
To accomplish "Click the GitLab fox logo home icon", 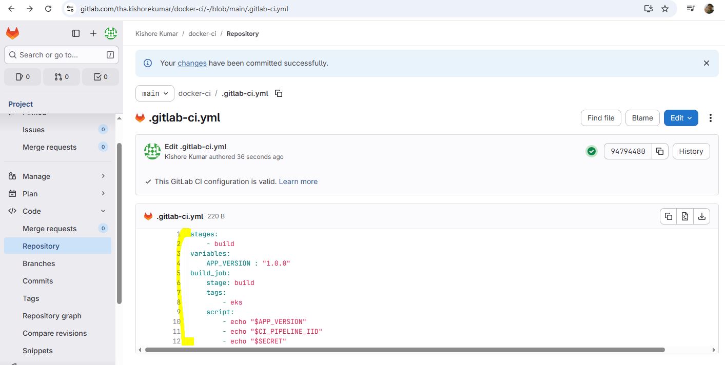I will pos(12,33).
